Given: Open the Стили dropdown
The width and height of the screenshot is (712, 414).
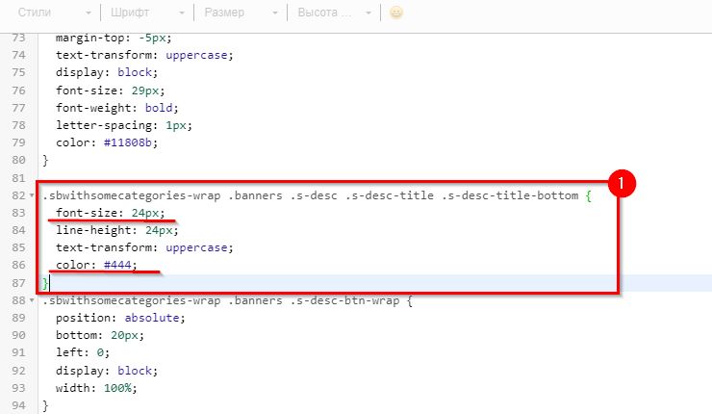Looking at the screenshot, I should [52, 13].
